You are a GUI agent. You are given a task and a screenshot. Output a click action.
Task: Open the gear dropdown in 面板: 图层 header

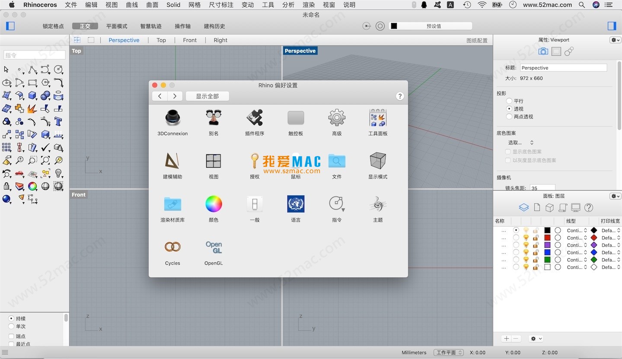(615, 196)
